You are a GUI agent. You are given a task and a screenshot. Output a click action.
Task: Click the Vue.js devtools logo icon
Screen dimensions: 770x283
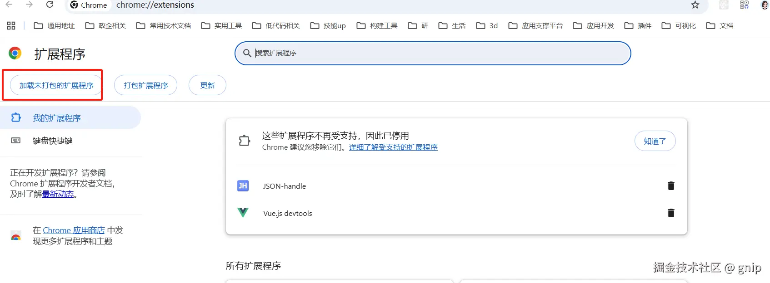(243, 213)
